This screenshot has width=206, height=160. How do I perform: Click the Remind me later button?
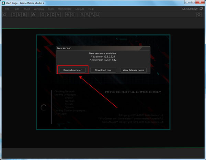pos(72,70)
